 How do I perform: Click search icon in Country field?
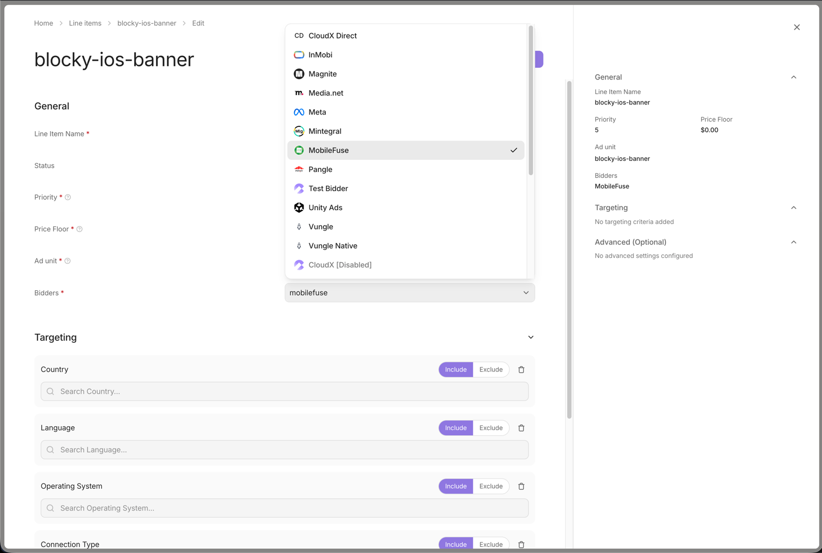pyautogui.click(x=50, y=391)
